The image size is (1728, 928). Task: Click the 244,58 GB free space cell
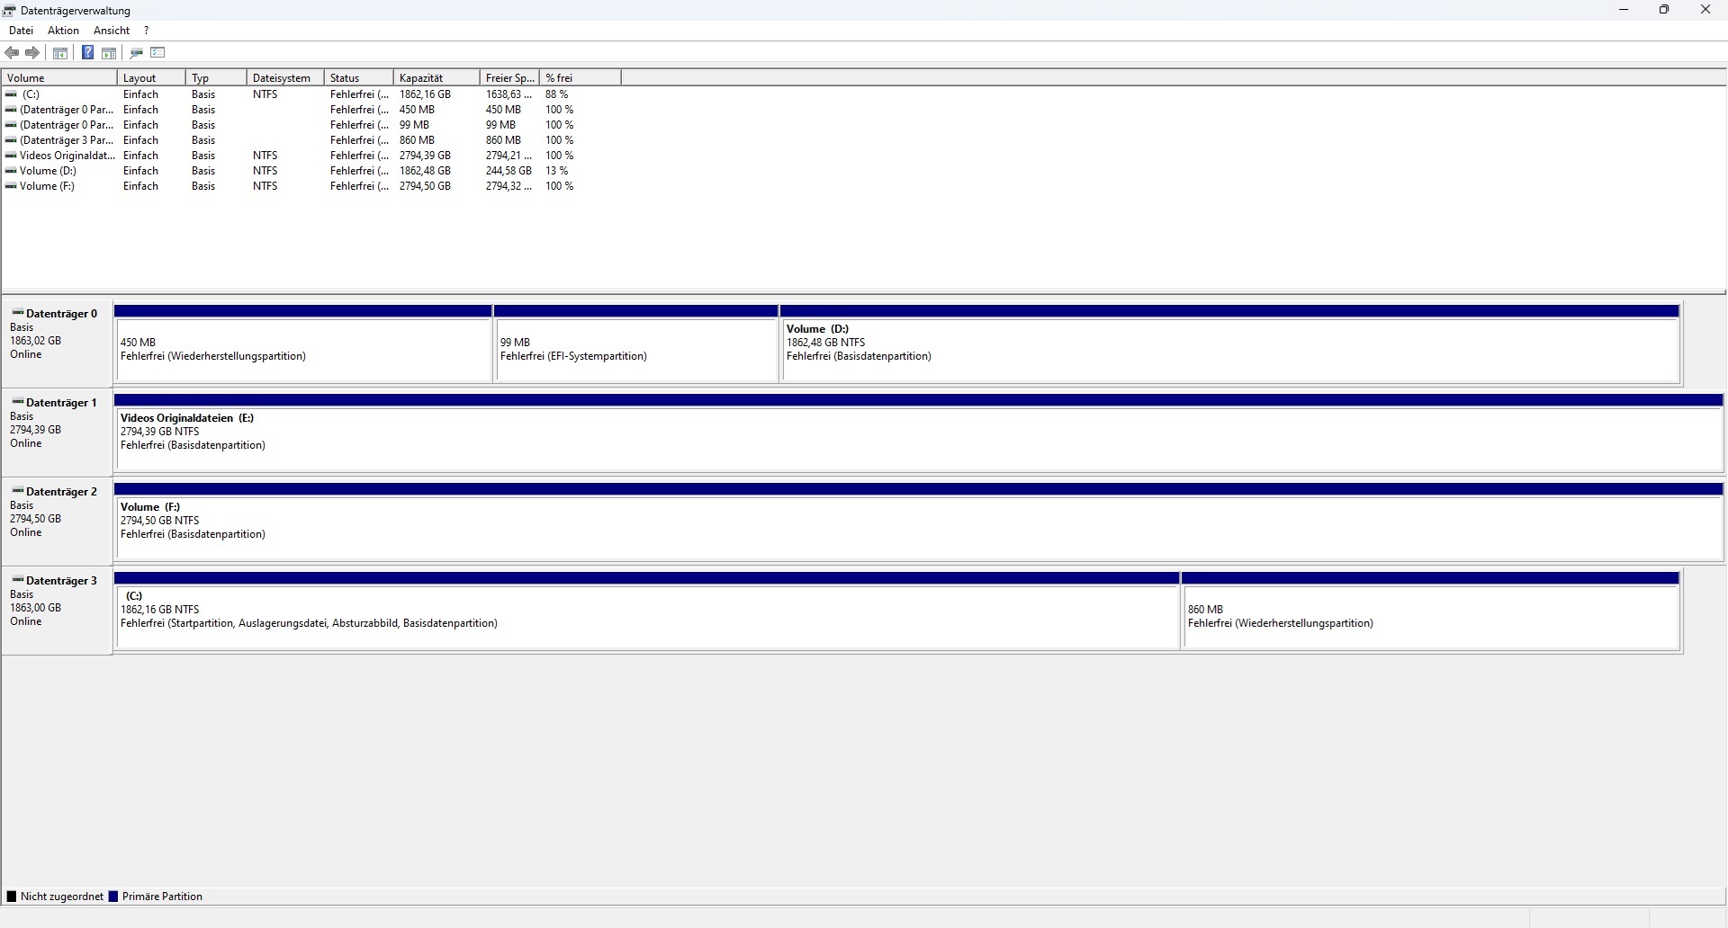[509, 171]
